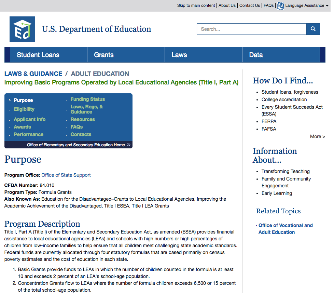Open the Office of State Support link
The image size is (334, 293).
66,175
